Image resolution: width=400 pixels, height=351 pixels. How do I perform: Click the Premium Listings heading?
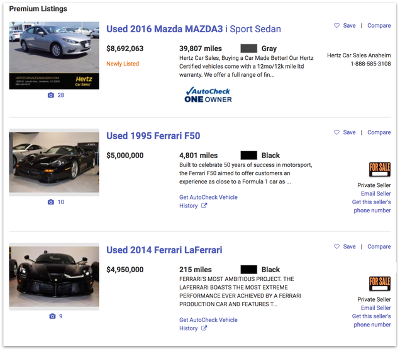38,9
